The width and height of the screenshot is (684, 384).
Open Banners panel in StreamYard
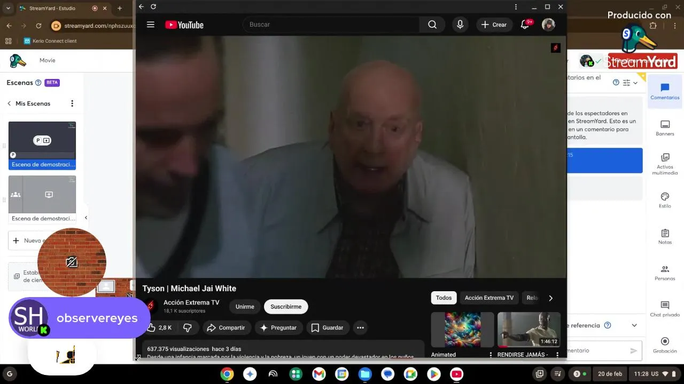click(x=665, y=128)
